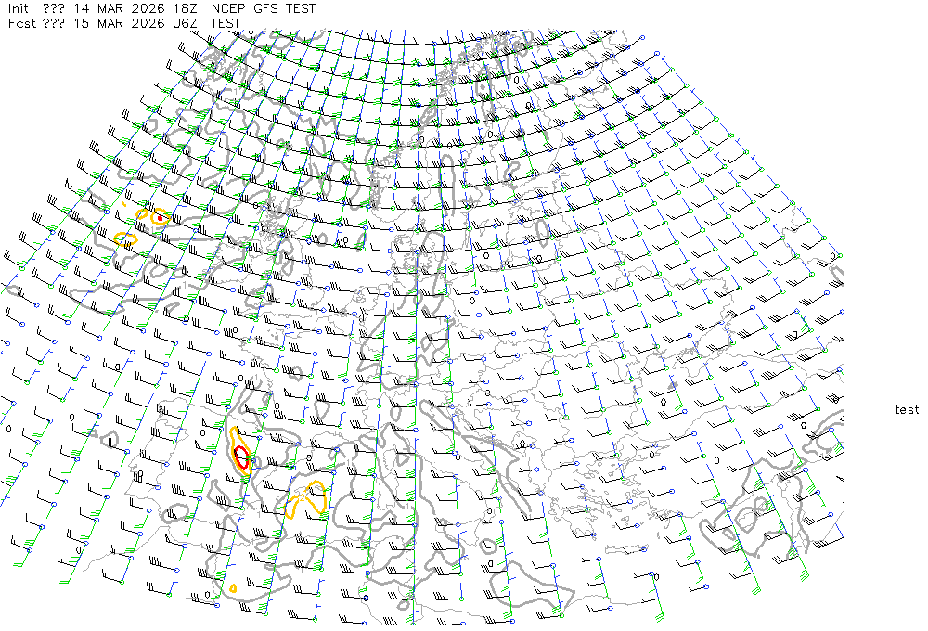This screenshot has height=631, width=928.
Task: Click the tiny orange contour near bottom edge
Action: (x=233, y=587)
